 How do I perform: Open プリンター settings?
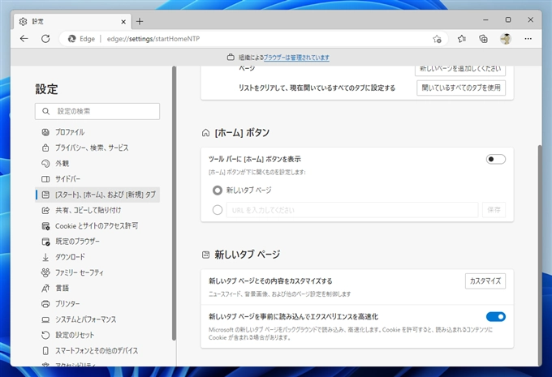point(98,304)
